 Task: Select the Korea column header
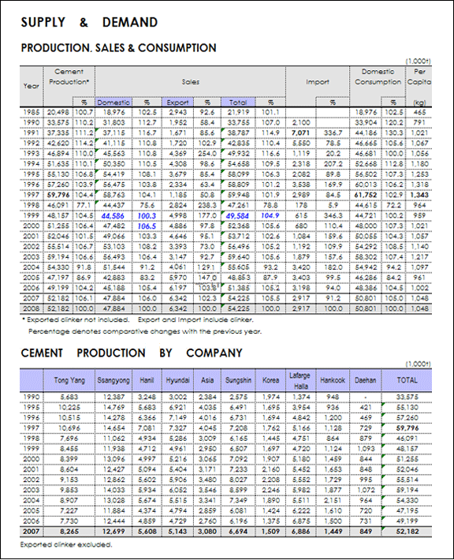(x=270, y=380)
